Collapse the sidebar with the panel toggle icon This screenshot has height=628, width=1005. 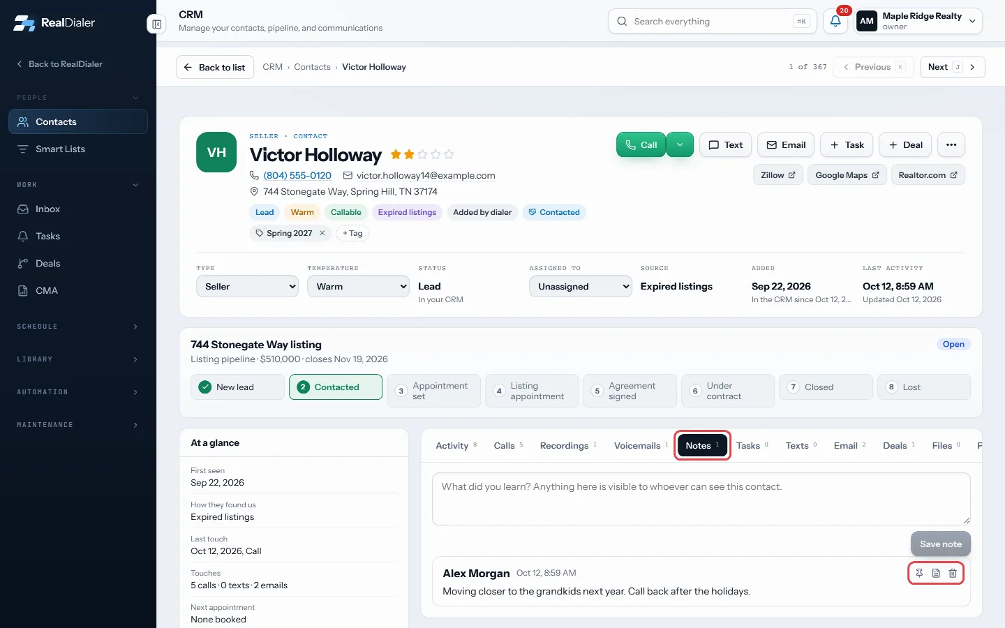[156, 24]
